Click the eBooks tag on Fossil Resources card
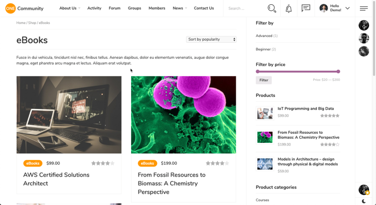 click(x=148, y=163)
